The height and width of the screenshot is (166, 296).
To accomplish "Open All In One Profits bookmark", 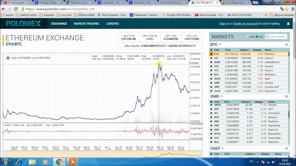I will [240, 15].
